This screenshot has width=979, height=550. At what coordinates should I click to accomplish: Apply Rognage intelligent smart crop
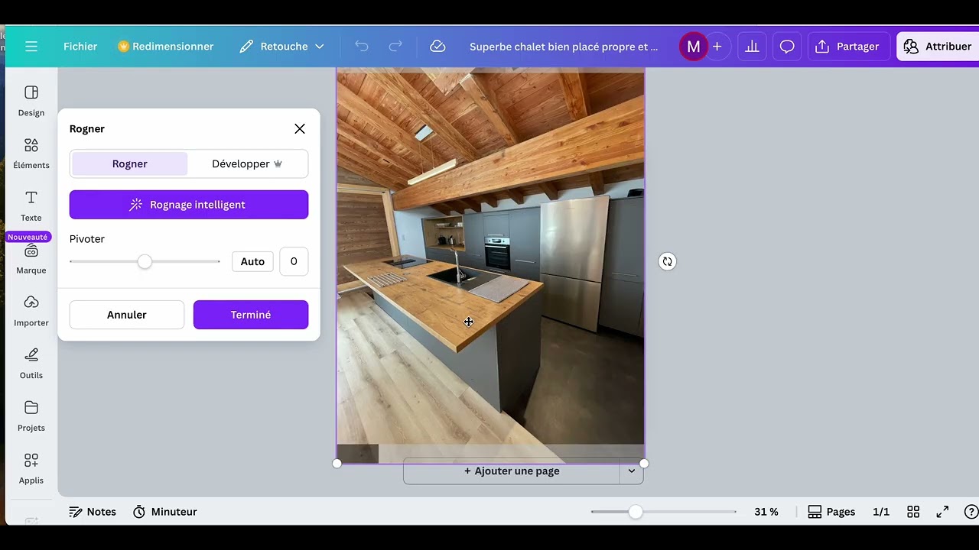pos(189,205)
